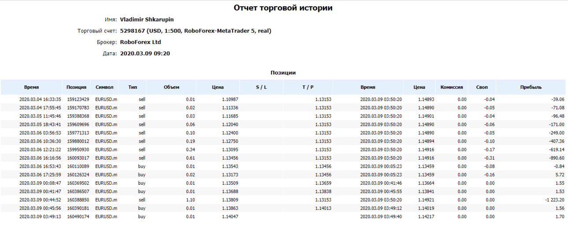
Task: Click volume value 0.61
Action: [x=190, y=158]
